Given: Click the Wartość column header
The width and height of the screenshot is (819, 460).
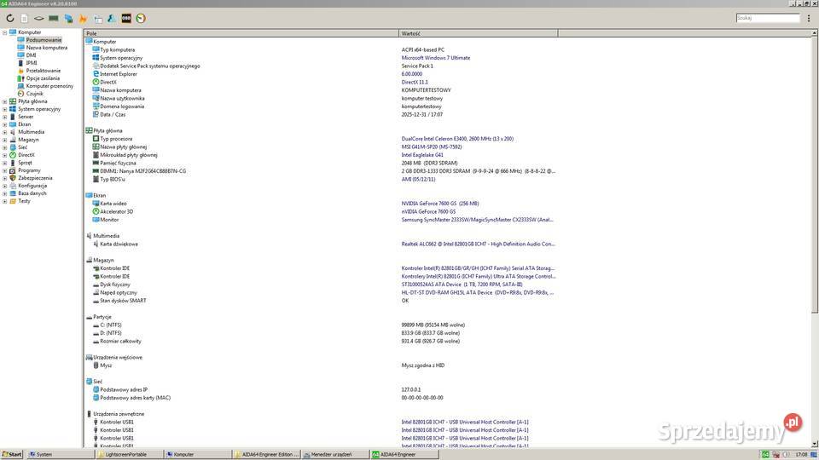Looking at the screenshot, I should tap(478, 33).
